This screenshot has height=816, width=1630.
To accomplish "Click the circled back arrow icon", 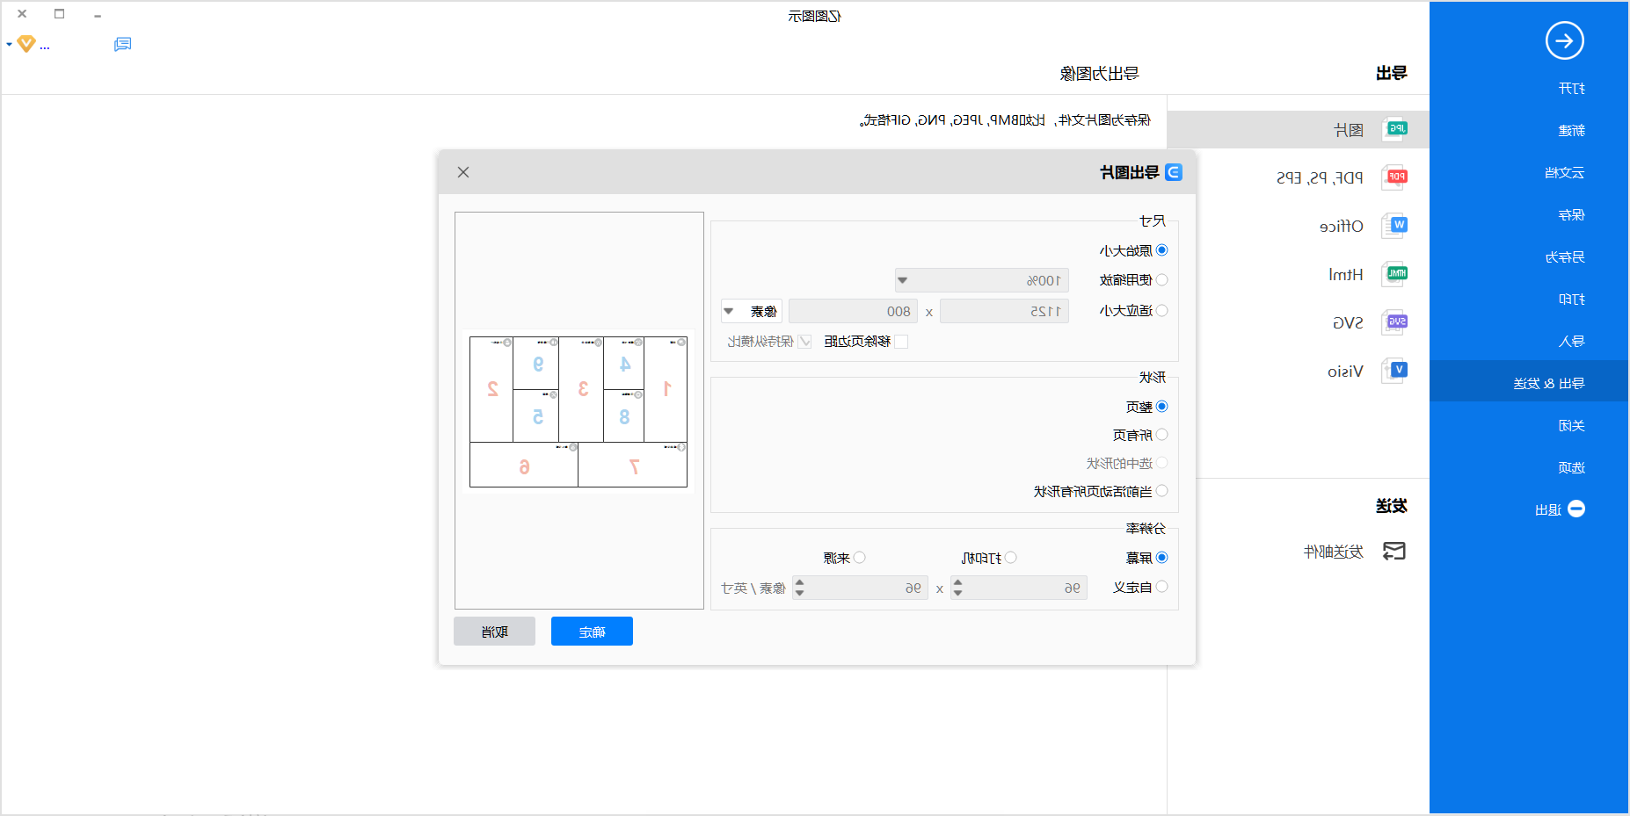I will pyautogui.click(x=1565, y=40).
